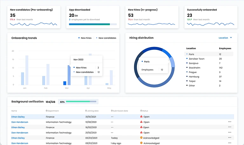This screenshot has height=145, width=244.
Task: Click Acknowledged status icon for 09/03/2021 row
Action: click(x=141, y=143)
